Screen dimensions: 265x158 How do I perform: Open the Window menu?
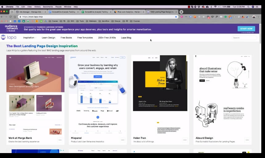[67, 7]
